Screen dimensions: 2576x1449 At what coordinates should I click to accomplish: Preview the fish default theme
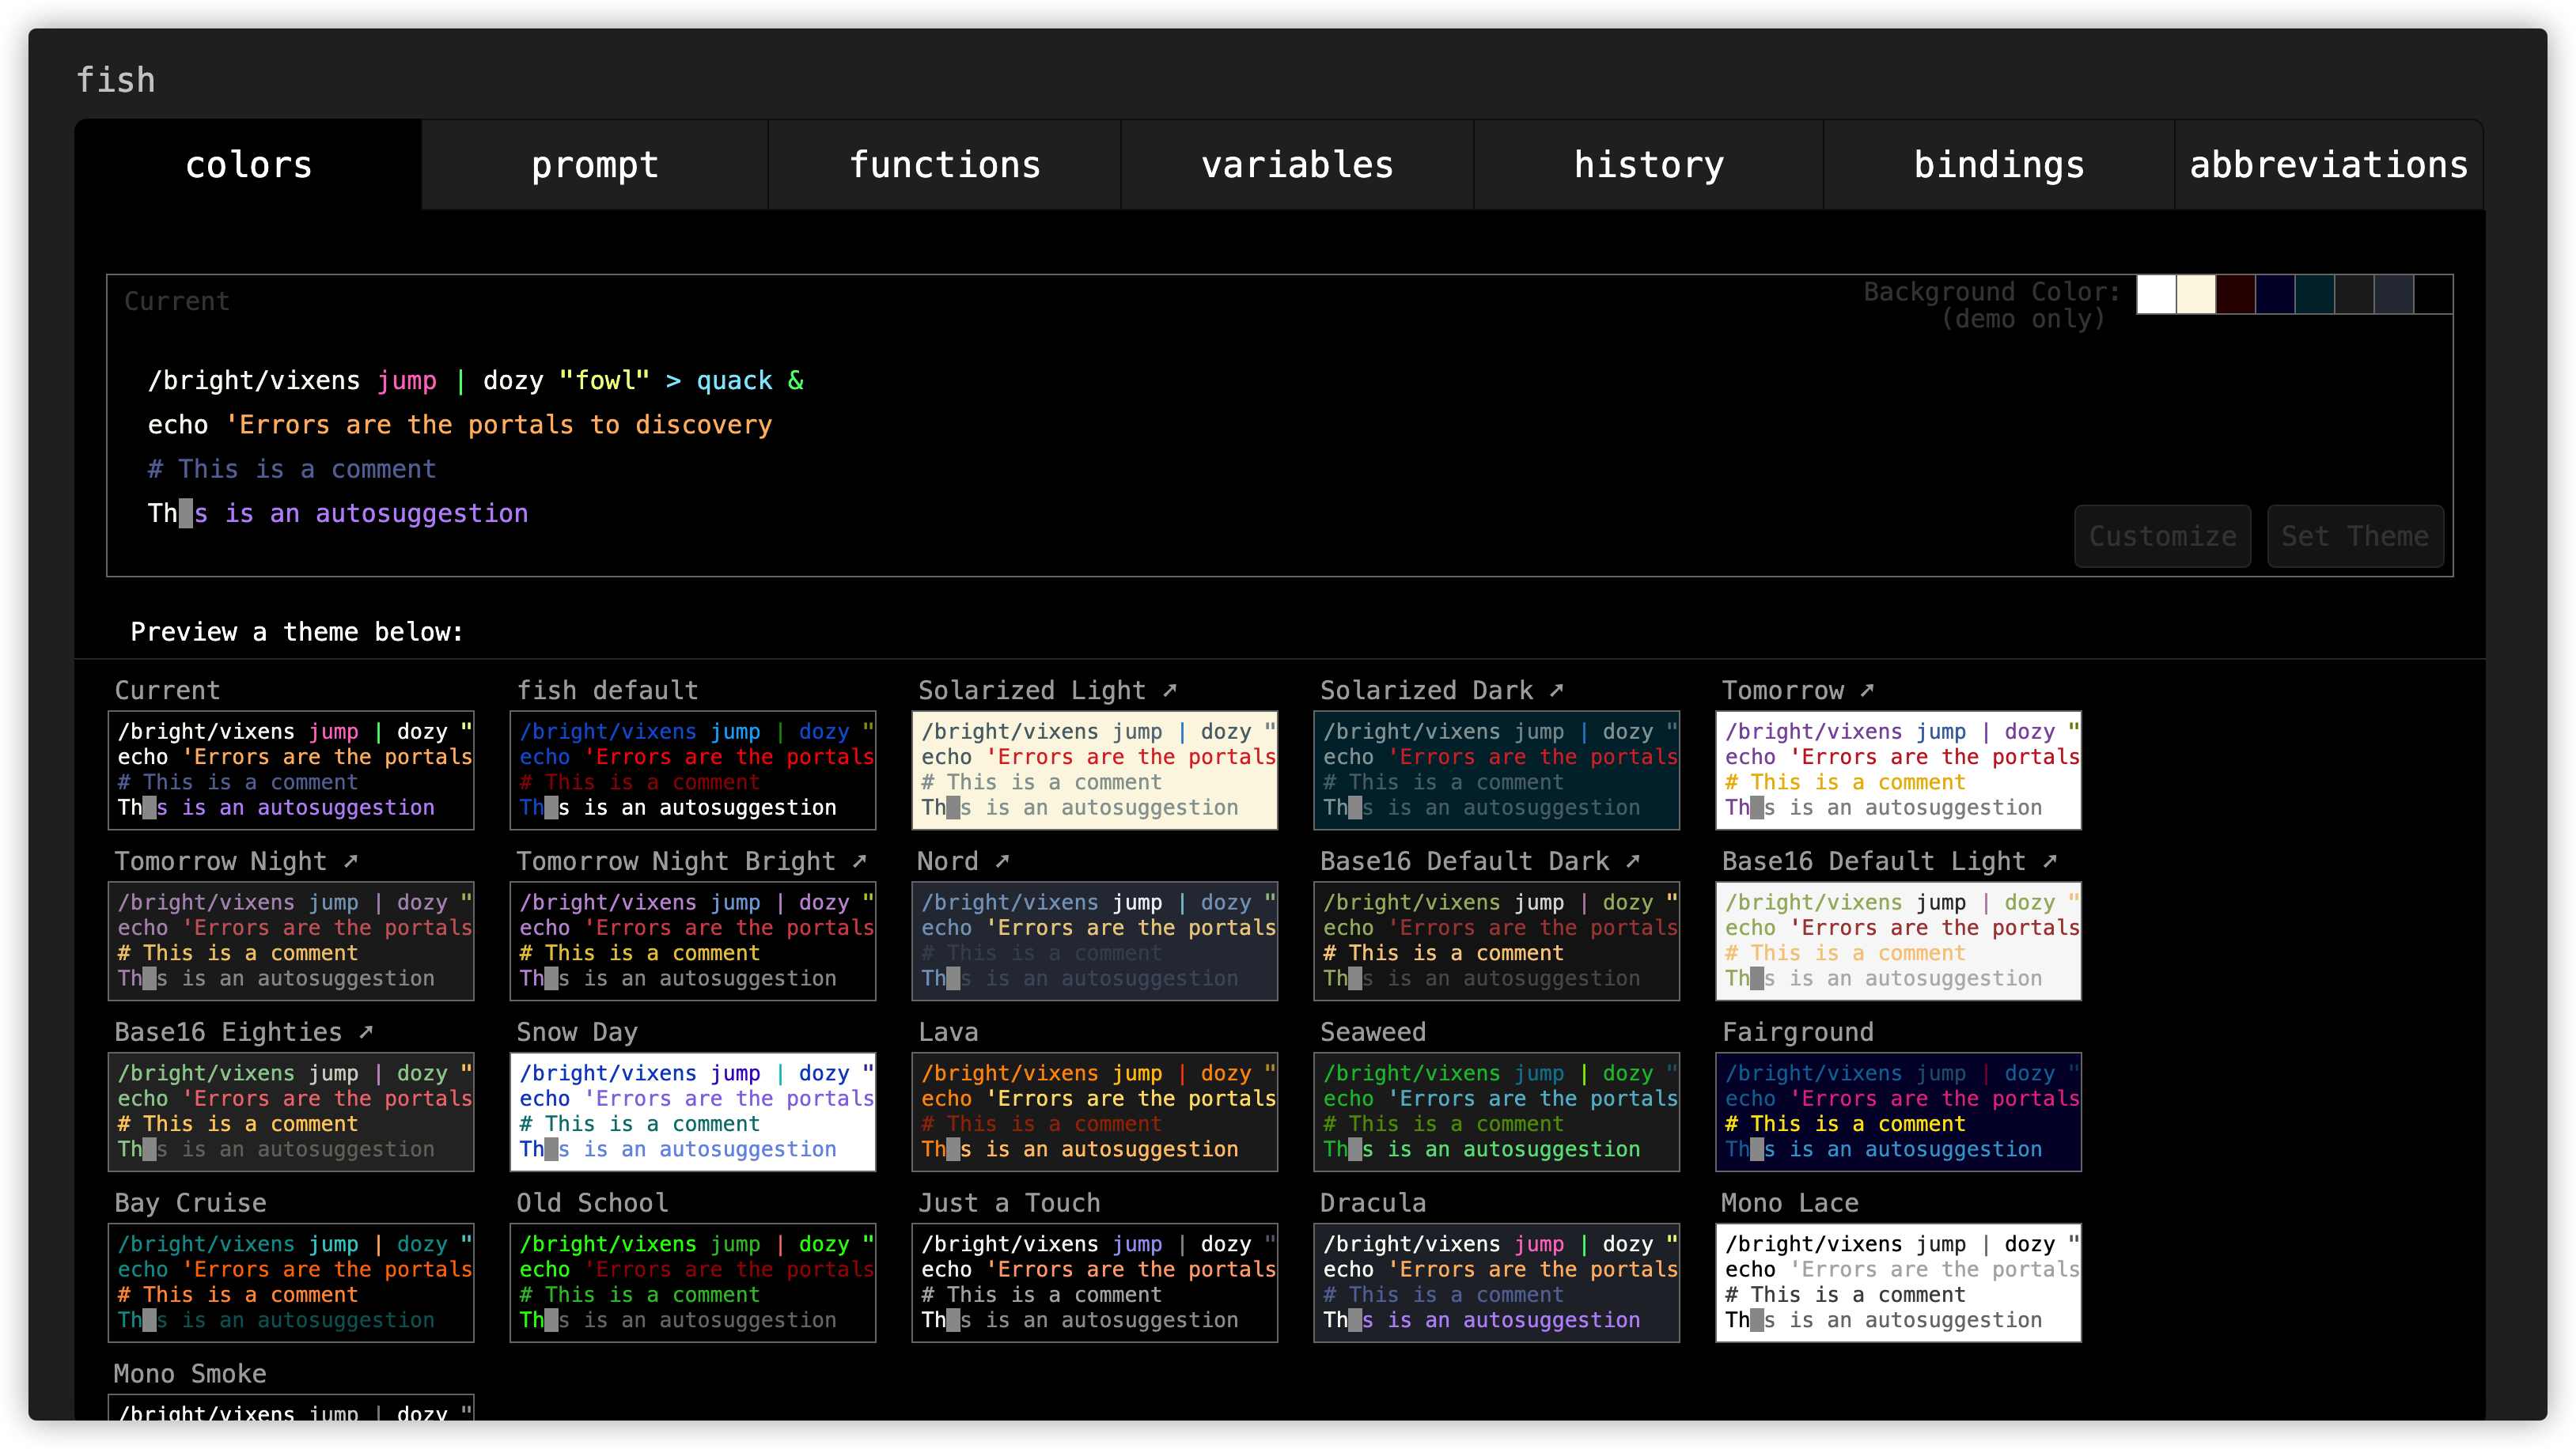693,770
